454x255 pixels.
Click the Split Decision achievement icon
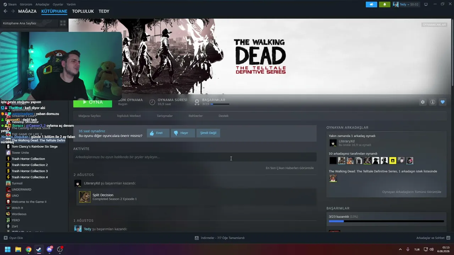click(x=85, y=197)
